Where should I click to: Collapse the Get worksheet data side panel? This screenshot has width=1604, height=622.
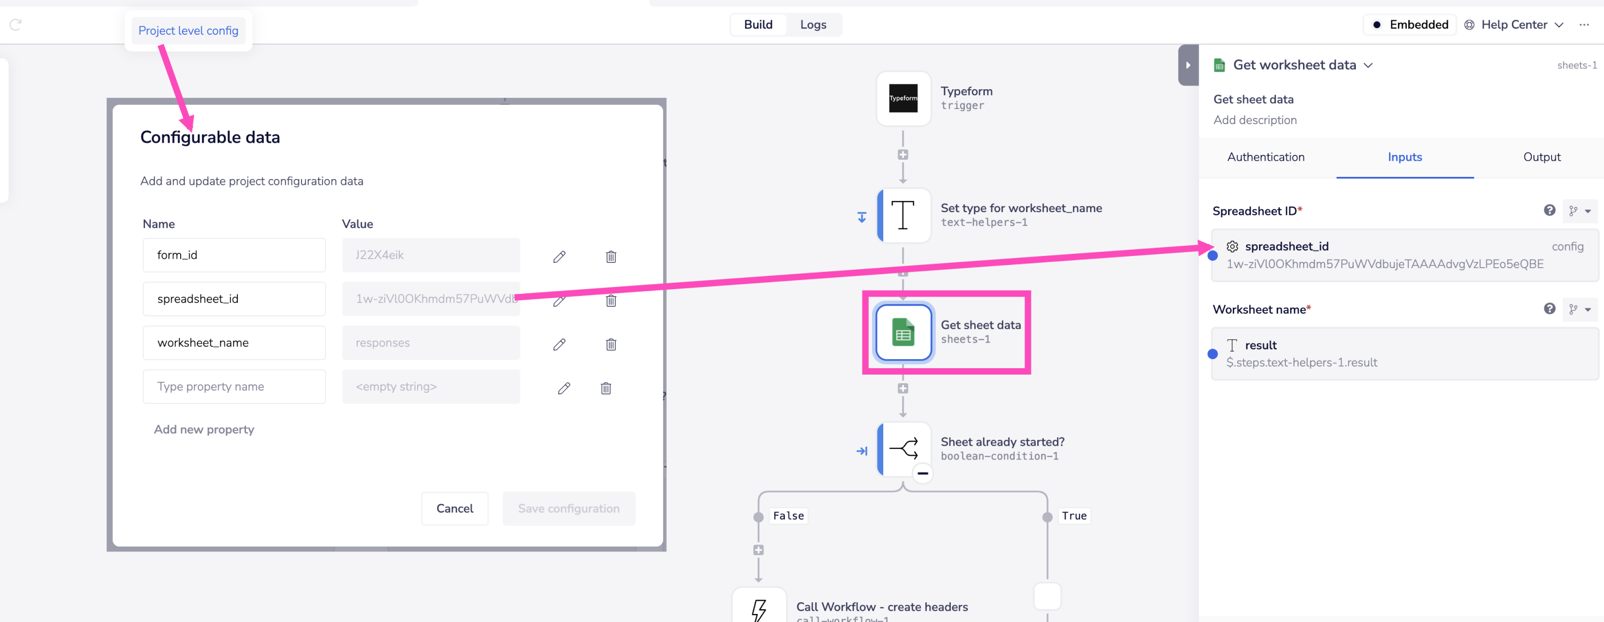point(1187,65)
